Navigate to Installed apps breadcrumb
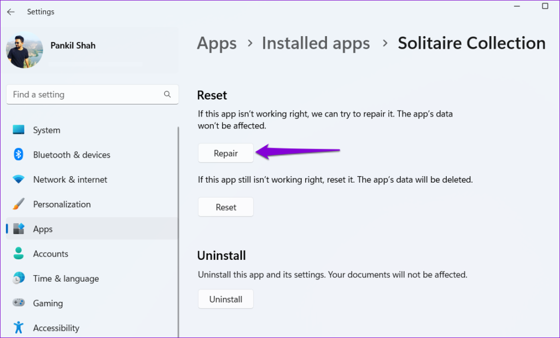This screenshot has width=560, height=338. [x=316, y=43]
